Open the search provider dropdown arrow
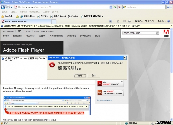 [171, 7]
